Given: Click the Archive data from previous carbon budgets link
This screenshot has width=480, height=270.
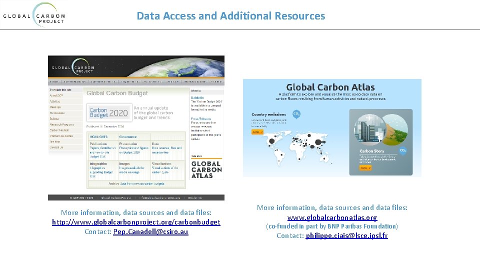Looking at the screenshot, I should pyautogui.click(x=136, y=183).
